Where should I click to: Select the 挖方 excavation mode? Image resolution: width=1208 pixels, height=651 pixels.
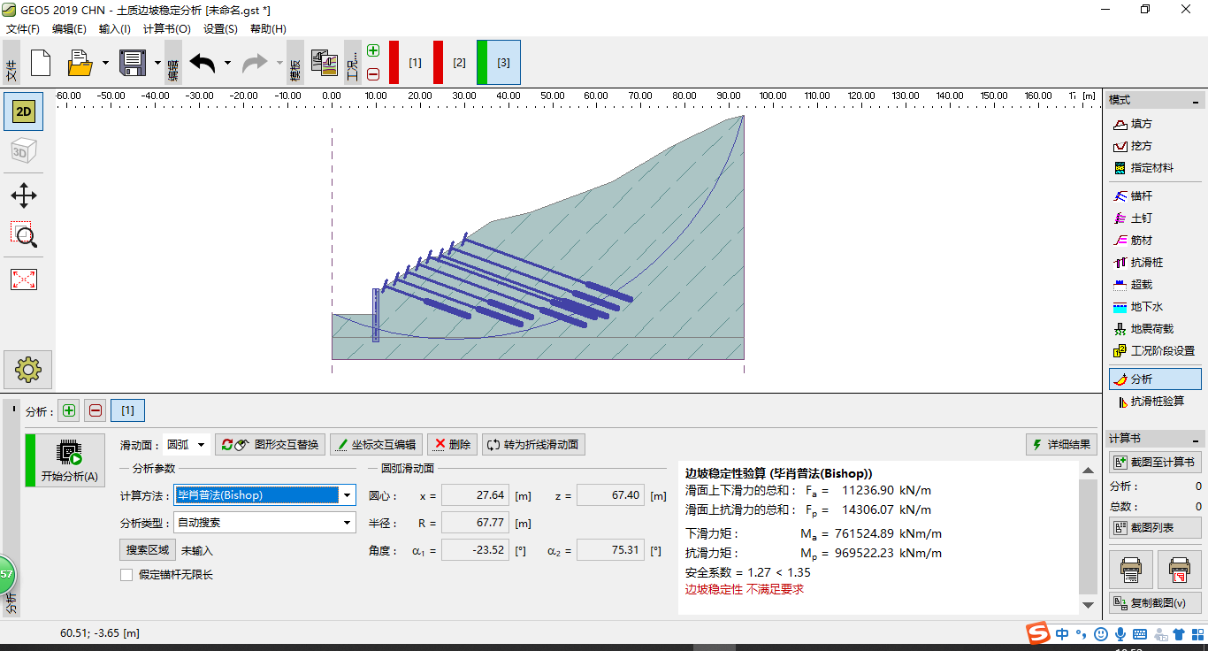tap(1154, 146)
